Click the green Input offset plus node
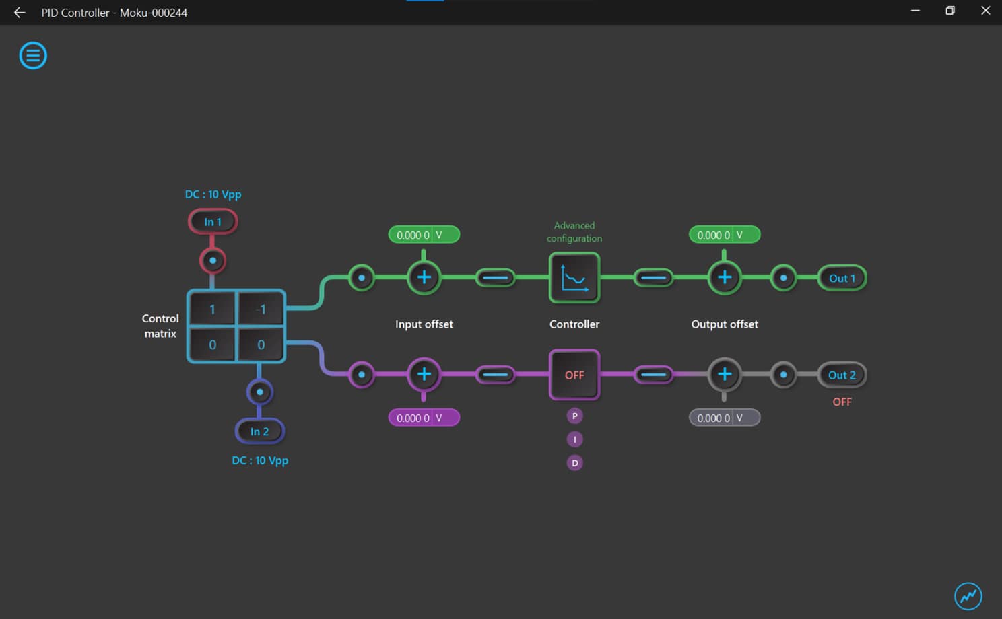Image resolution: width=1002 pixels, height=619 pixels. (424, 278)
